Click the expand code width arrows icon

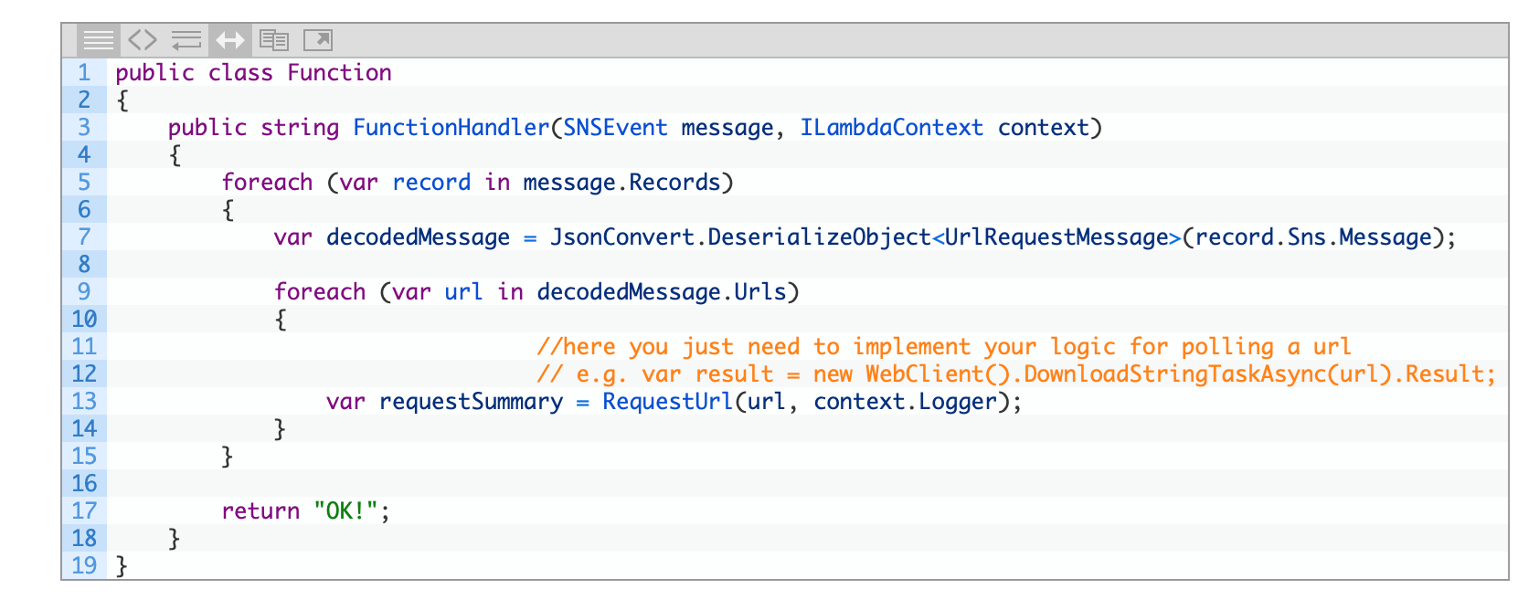[x=229, y=40]
